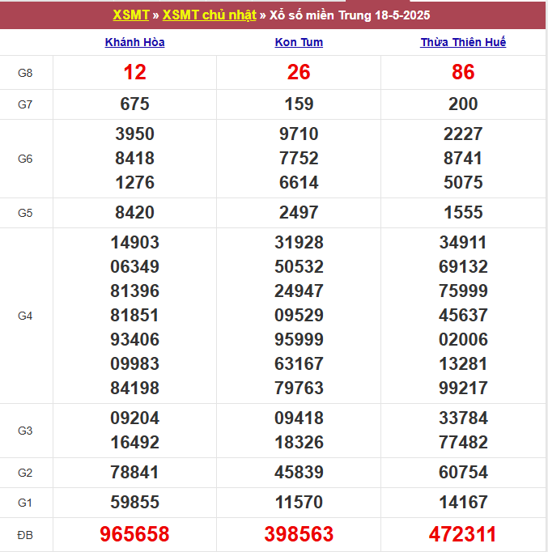The image size is (548, 552).
Task: Click G4 number 06349
Action: [135, 267]
